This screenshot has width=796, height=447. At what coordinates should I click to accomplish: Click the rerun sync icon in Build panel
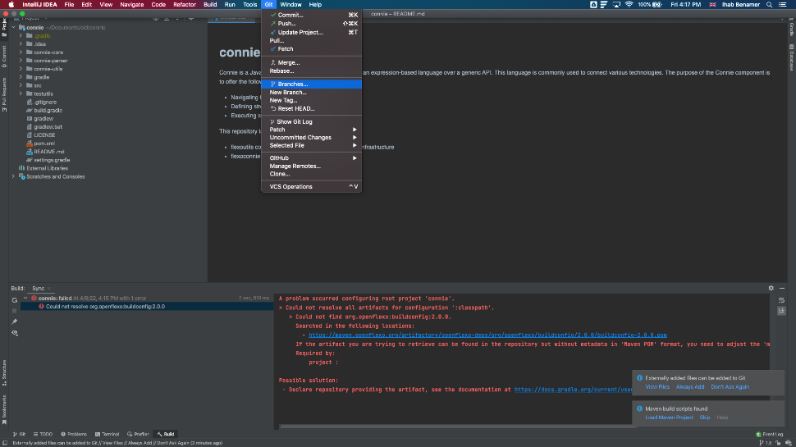click(x=14, y=300)
